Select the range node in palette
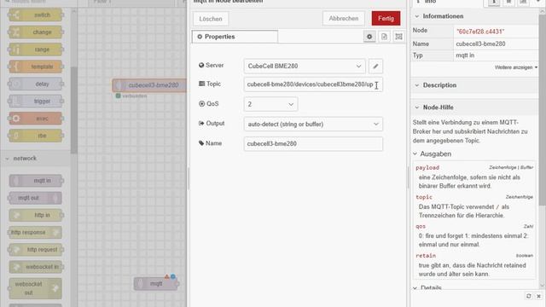The width and height of the screenshot is (546, 307). pos(36,49)
